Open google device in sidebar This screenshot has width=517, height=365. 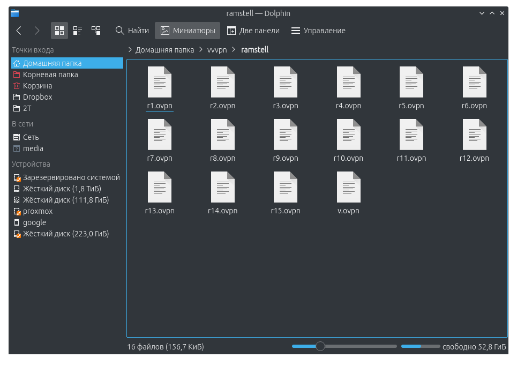pyautogui.click(x=68, y=222)
